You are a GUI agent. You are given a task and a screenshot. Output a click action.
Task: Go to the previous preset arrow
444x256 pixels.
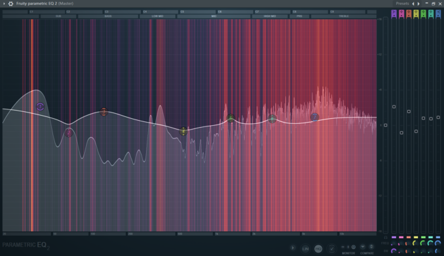[413, 4]
